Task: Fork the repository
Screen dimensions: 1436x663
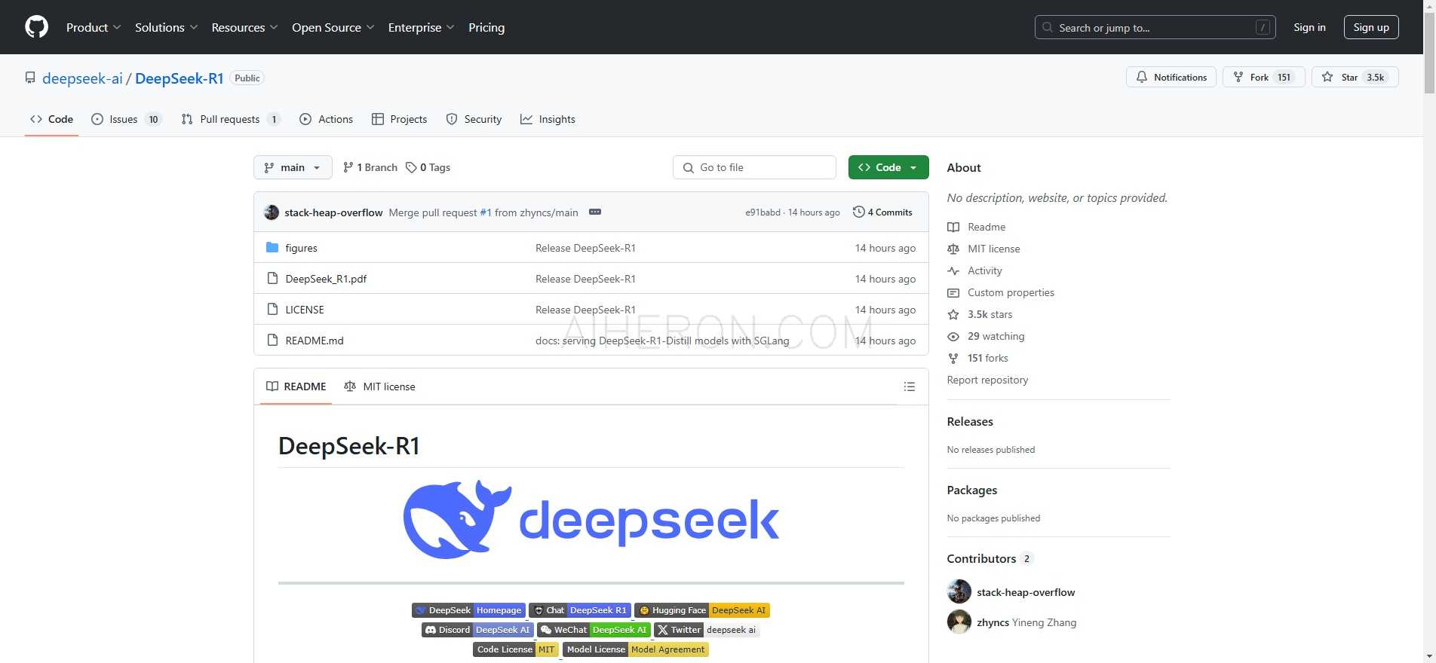Action: point(1263,77)
